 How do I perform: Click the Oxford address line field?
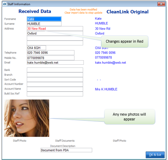click(55, 33)
